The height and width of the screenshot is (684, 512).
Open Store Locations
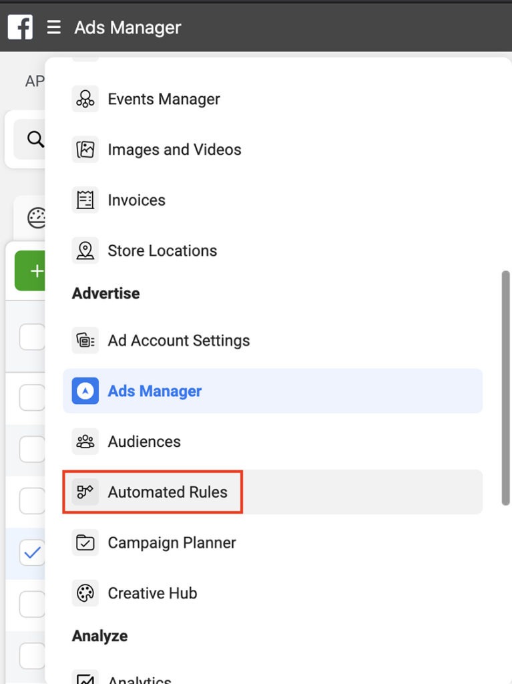point(85,250)
